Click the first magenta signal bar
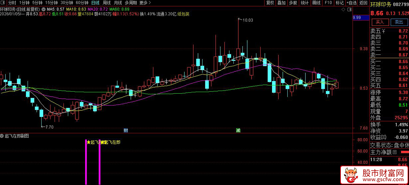Screen dimensions: 409x185 [86, 162]
